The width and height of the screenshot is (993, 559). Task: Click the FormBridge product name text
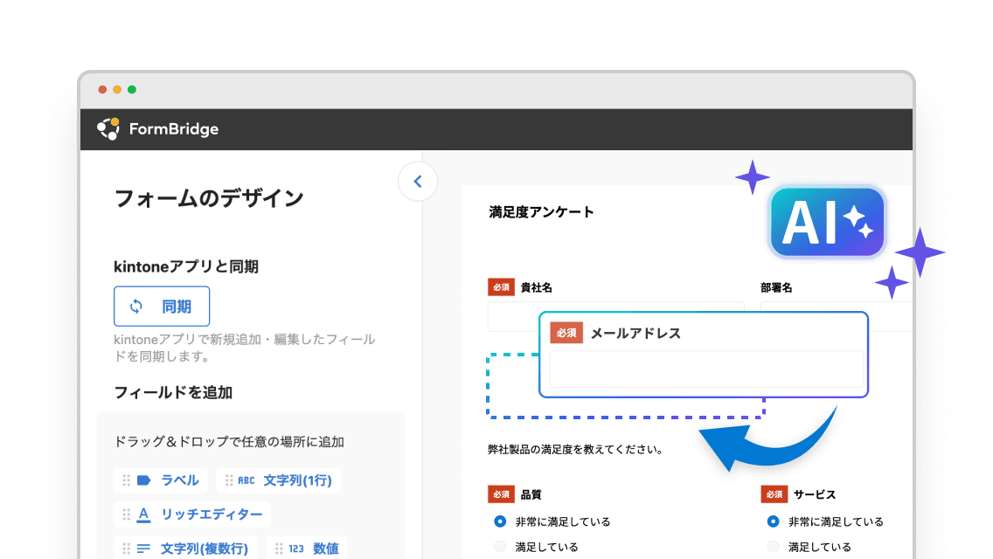coord(174,129)
